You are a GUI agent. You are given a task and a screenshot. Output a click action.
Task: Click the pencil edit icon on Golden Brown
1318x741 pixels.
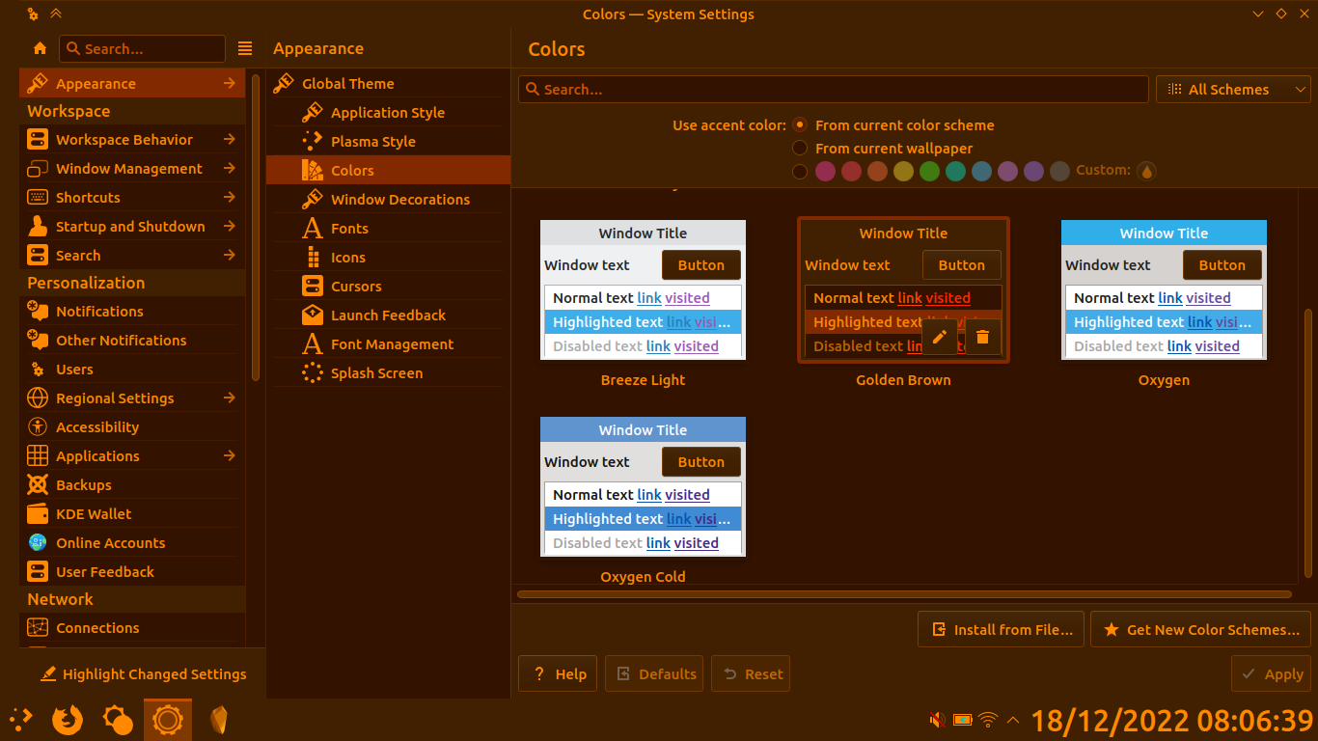(x=940, y=337)
